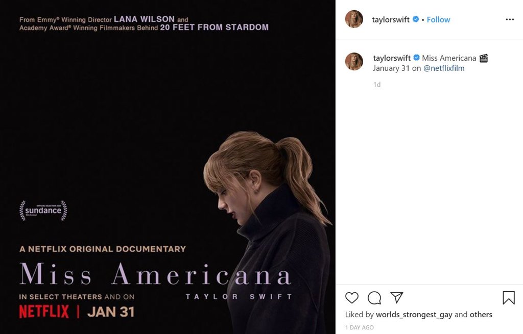Click the verified badge in the caption
The image size is (523, 334).
tap(417, 58)
